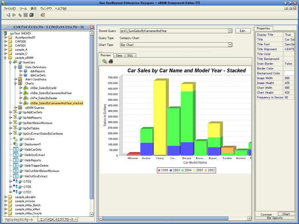Viewport: 299px width, 224px height.
Task: Select the fileOutQryExtract tree item
Action: click(36, 176)
